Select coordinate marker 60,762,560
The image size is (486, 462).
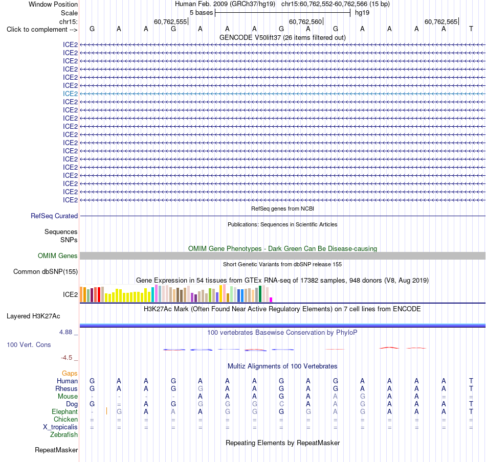305,21
